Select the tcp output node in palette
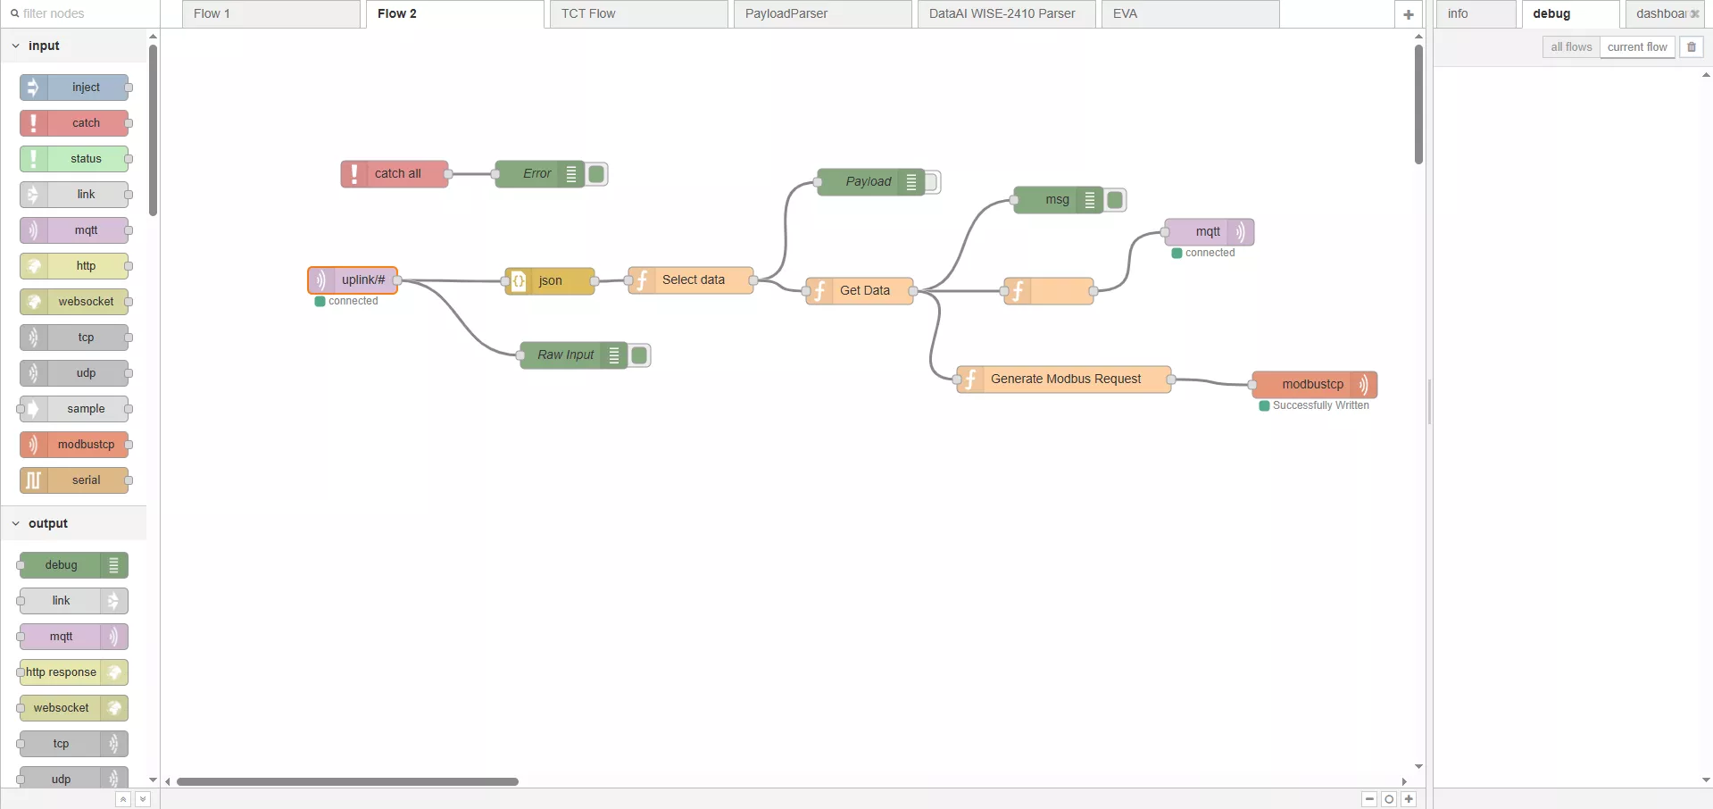Image resolution: width=1713 pixels, height=809 pixels. pos(74,744)
